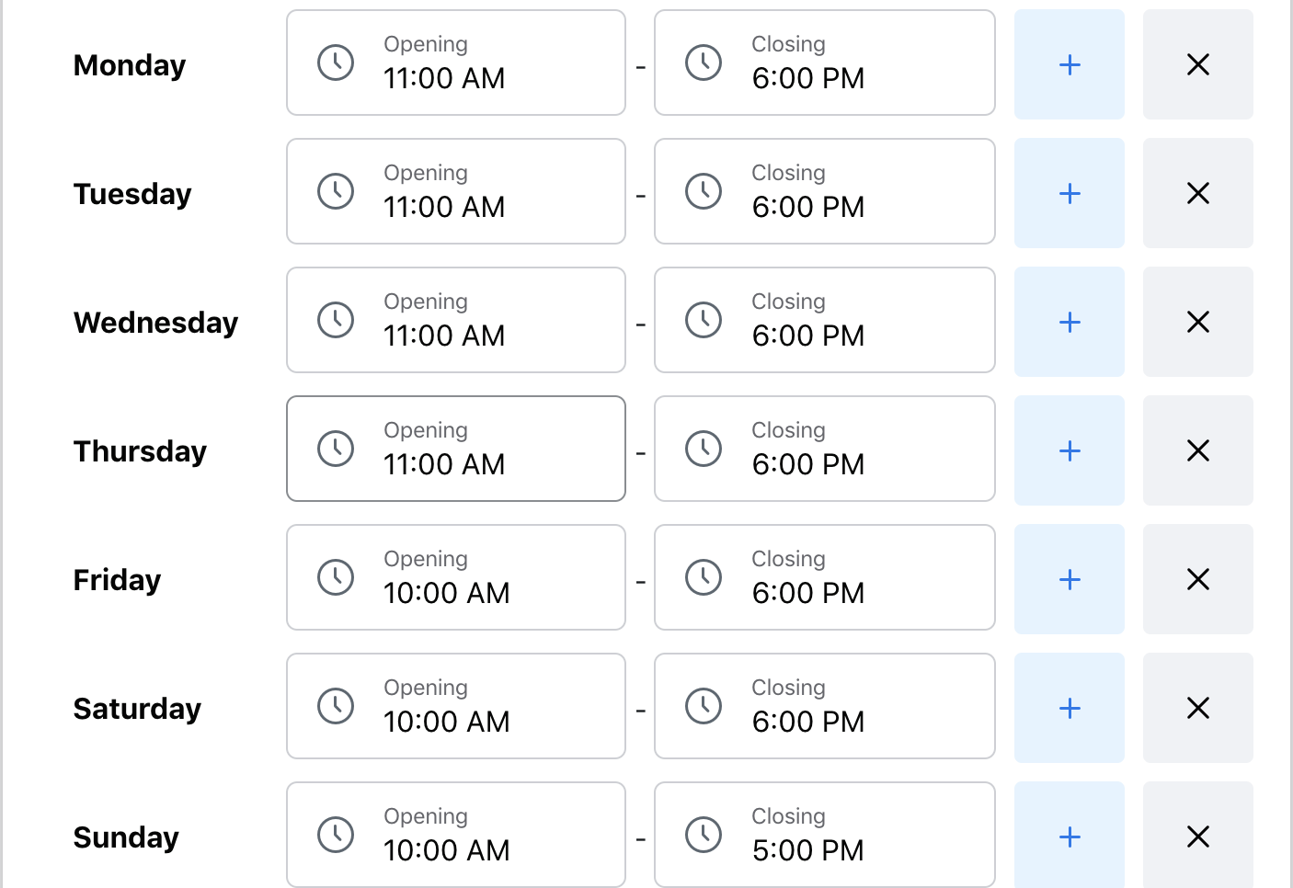Open Wednesday's closing time picker
This screenshot has height=888, width=1293.
point(824,320)
